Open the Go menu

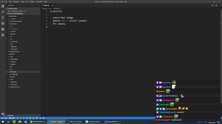point(27,2)
